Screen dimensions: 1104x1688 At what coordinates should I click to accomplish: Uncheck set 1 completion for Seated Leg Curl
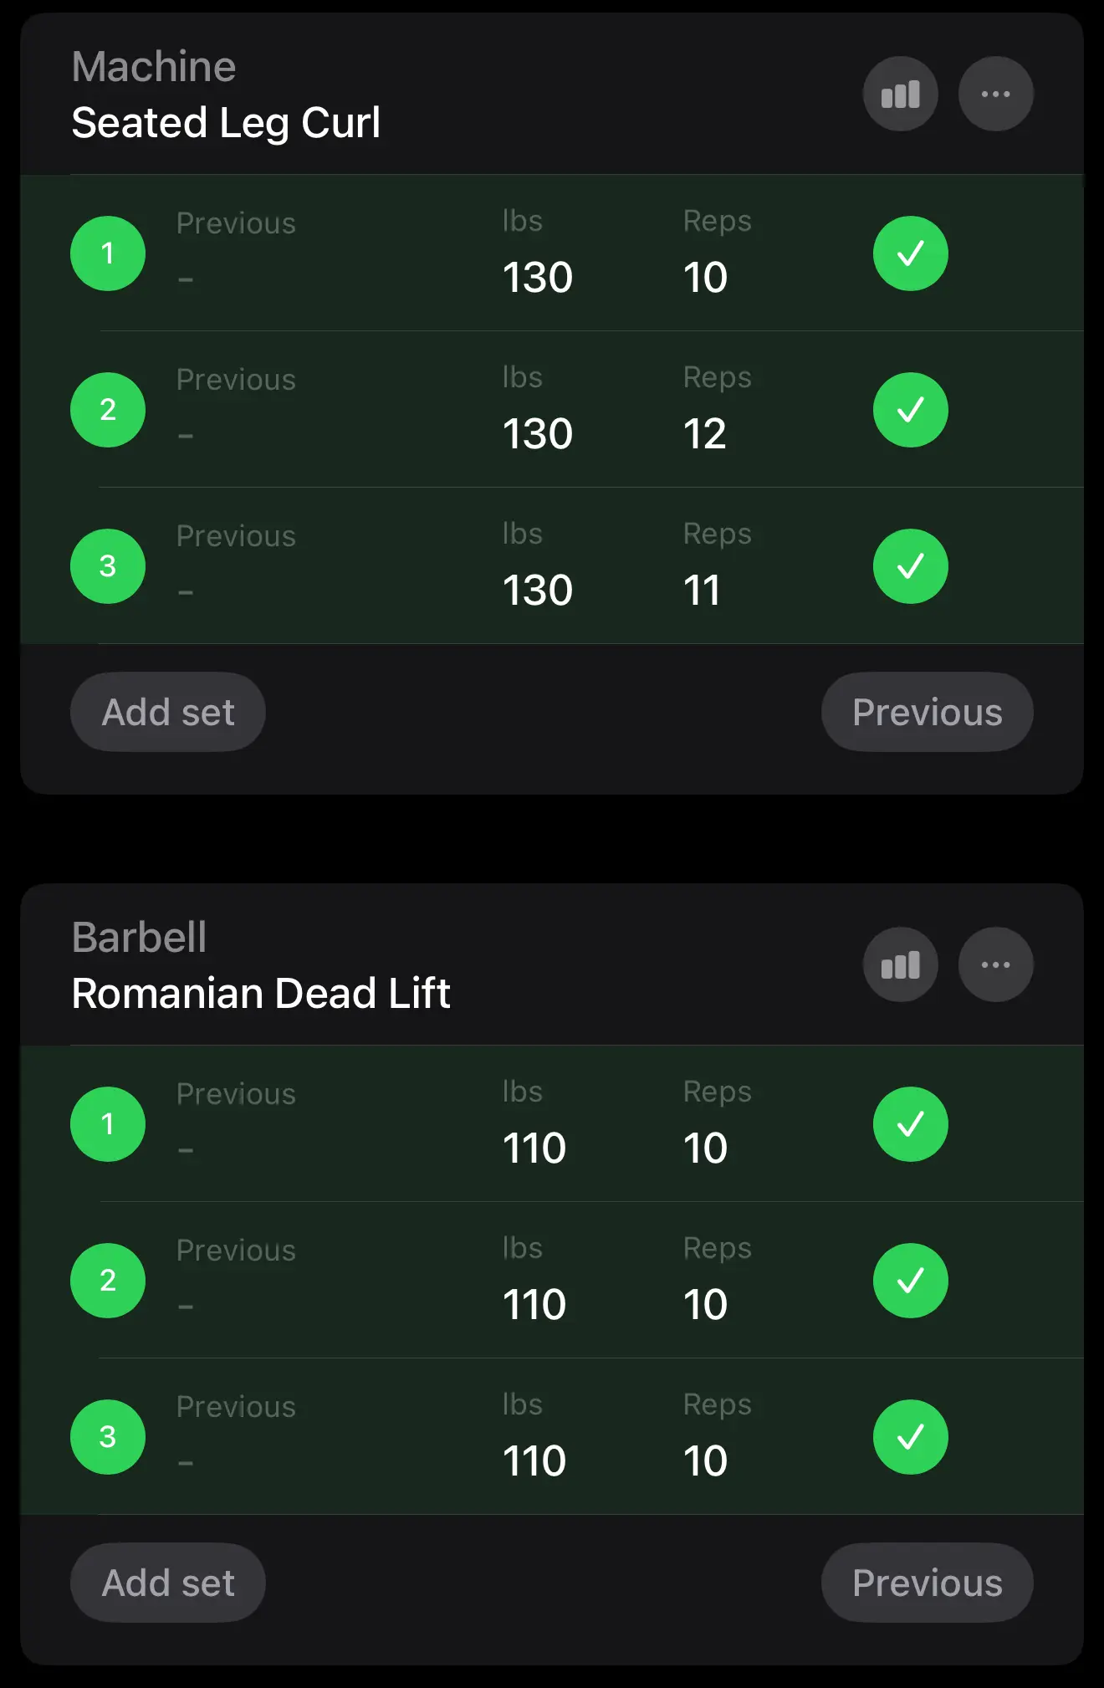pyautogui.click(x=910, y=253)
